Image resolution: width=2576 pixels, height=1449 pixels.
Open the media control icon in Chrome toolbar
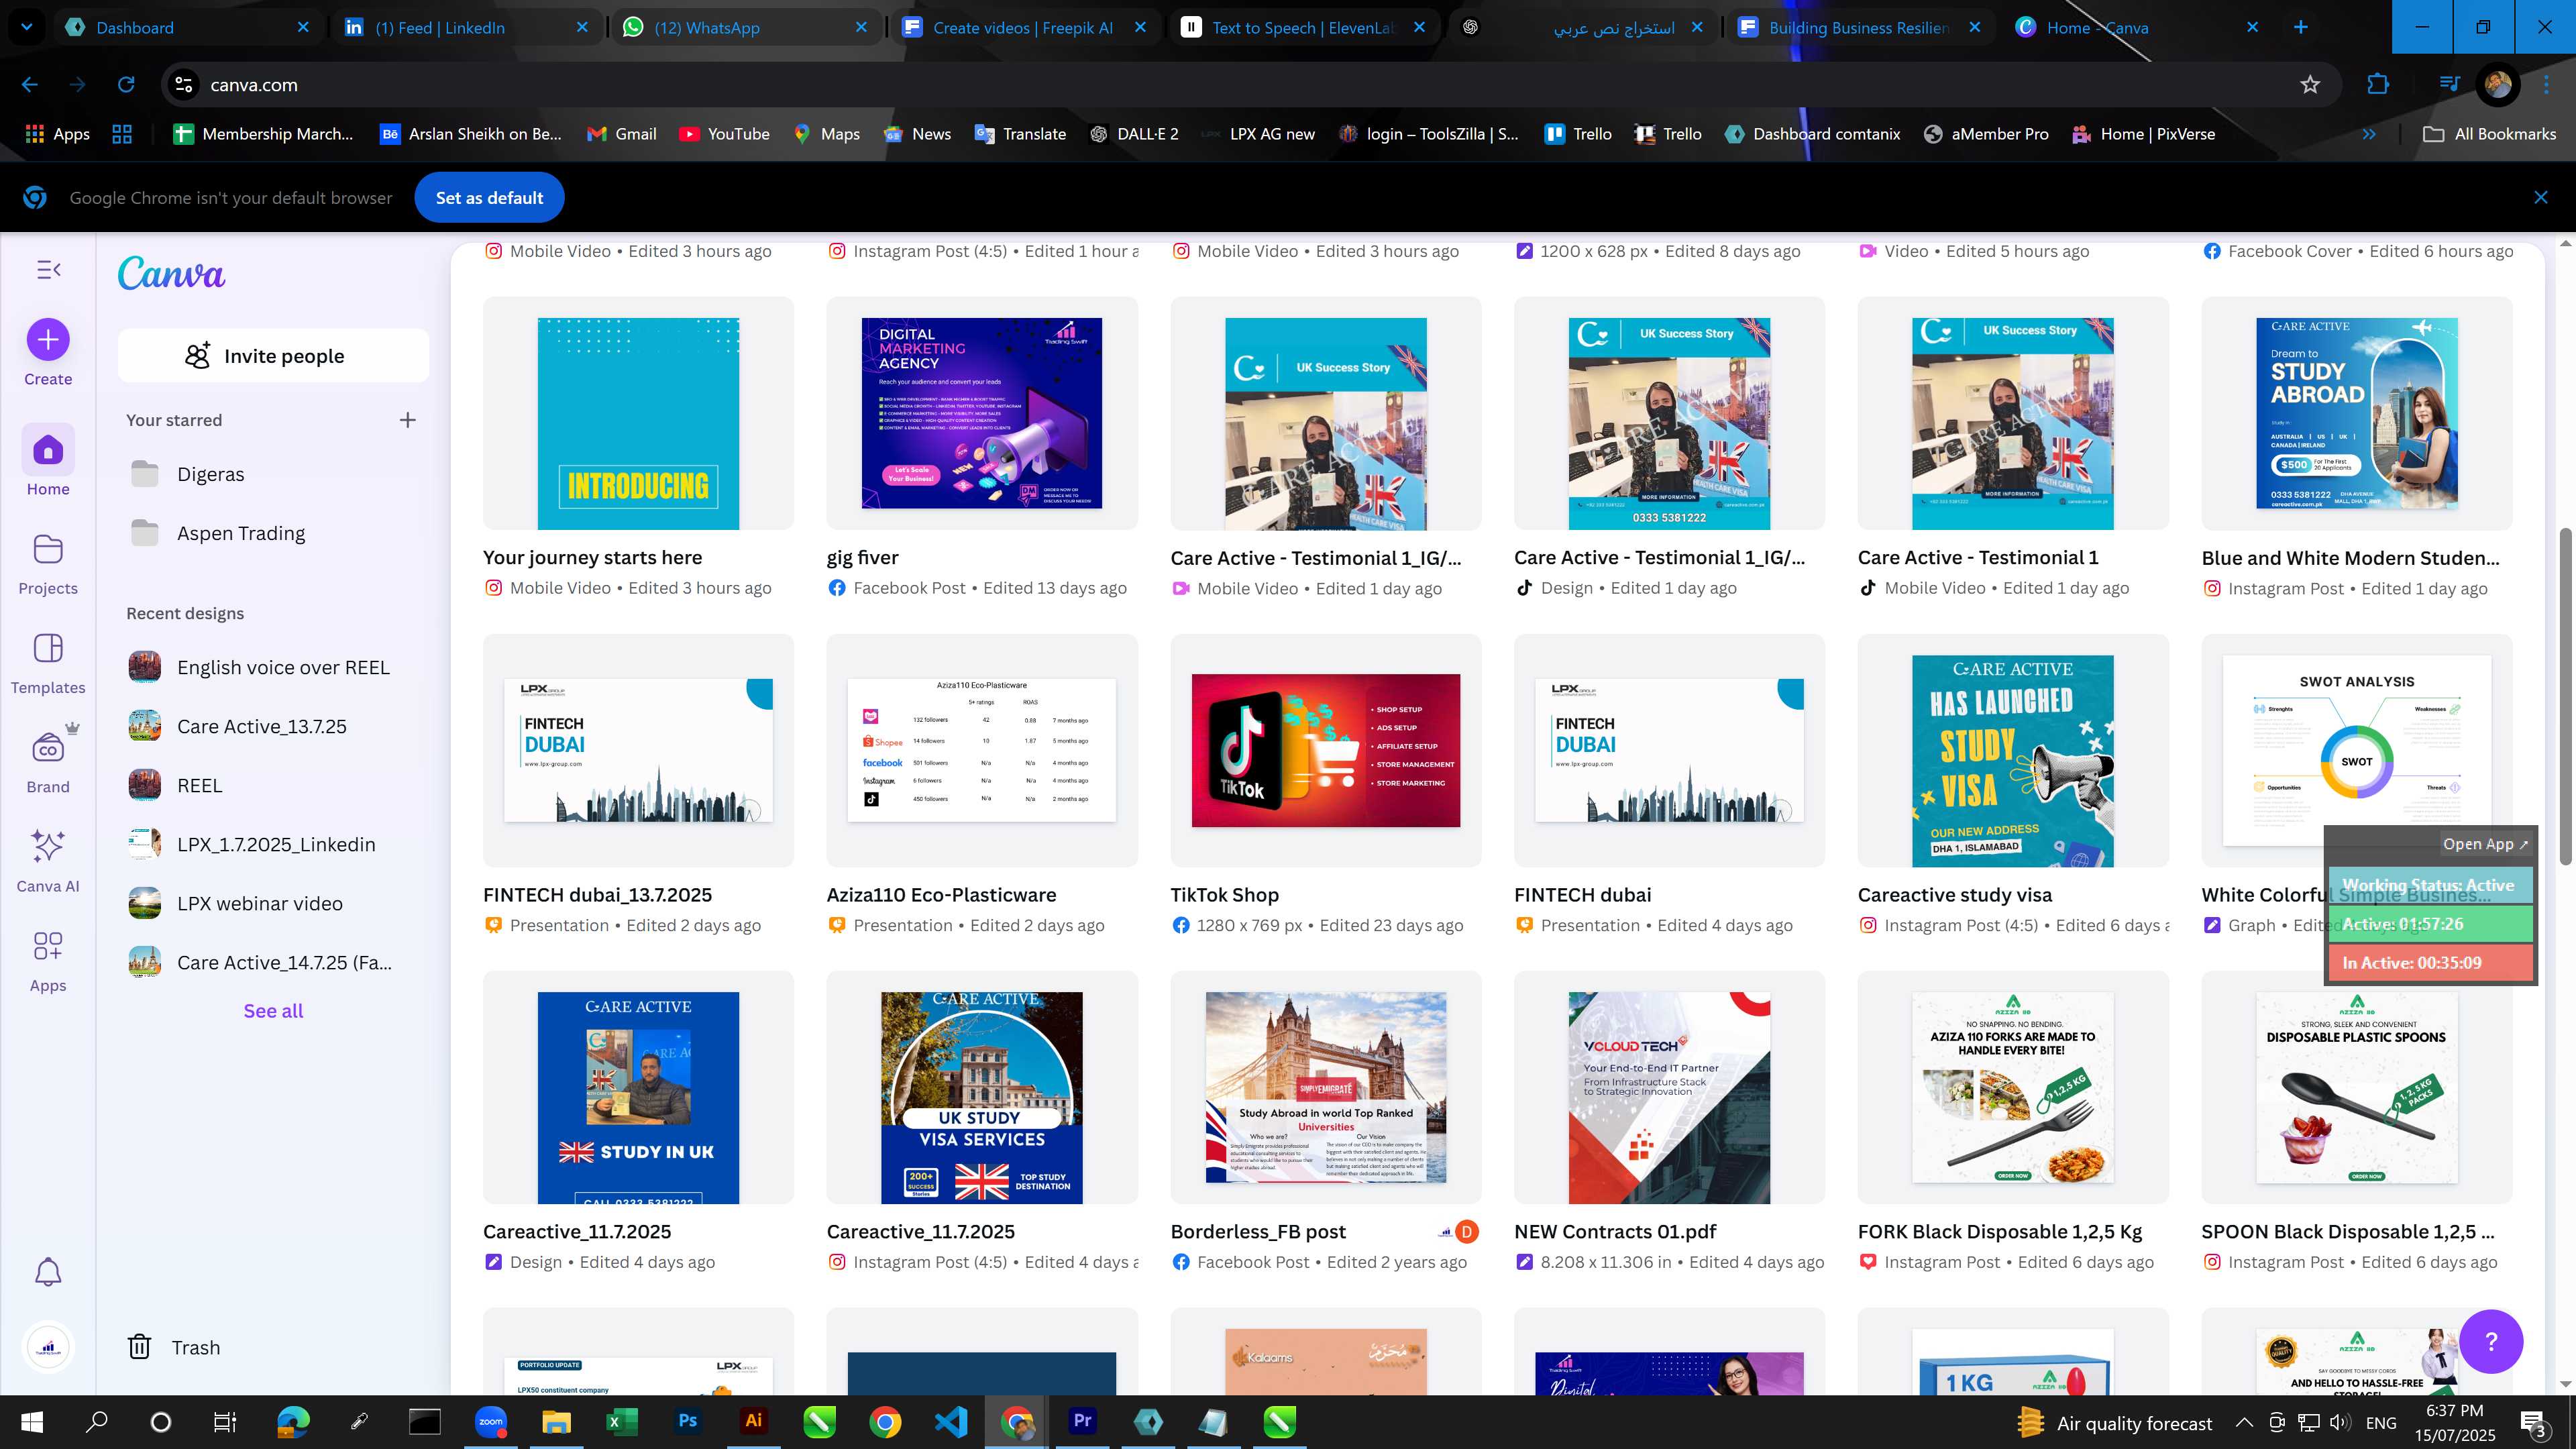point(2449,85)
